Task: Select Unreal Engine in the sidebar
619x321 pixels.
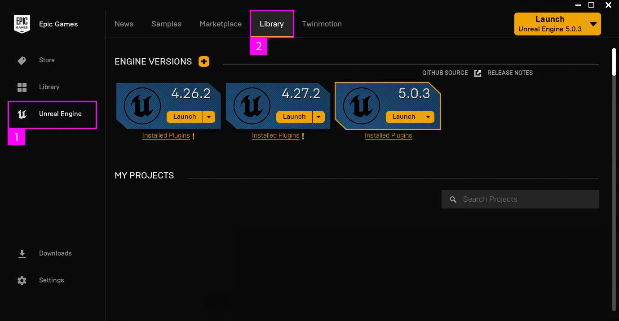Action: point(52,114)
